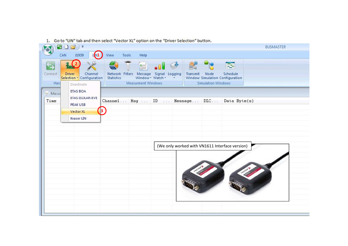Switch to the CAN ribbon tab

[63, 55]
